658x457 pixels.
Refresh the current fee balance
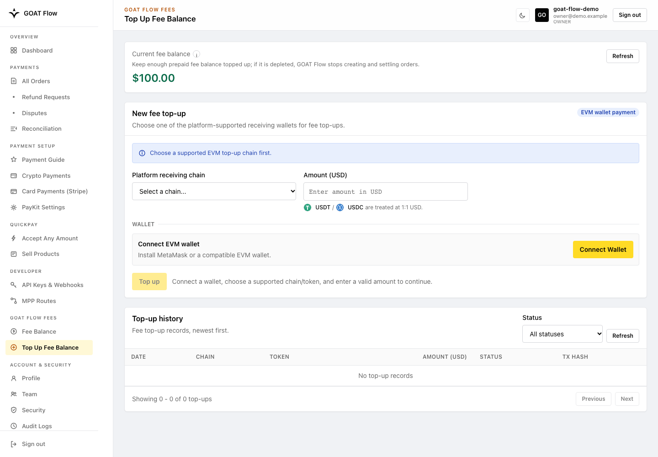click(x=622, y=56)
